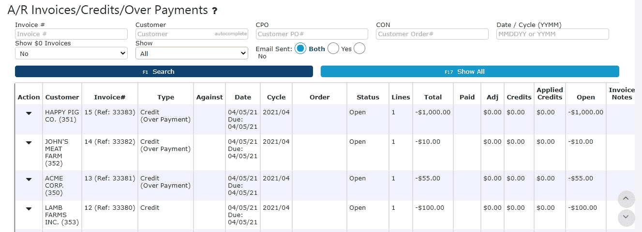642x232 pixels.
Task: Open the help question mark icon beside title
Action: point(215,11)
